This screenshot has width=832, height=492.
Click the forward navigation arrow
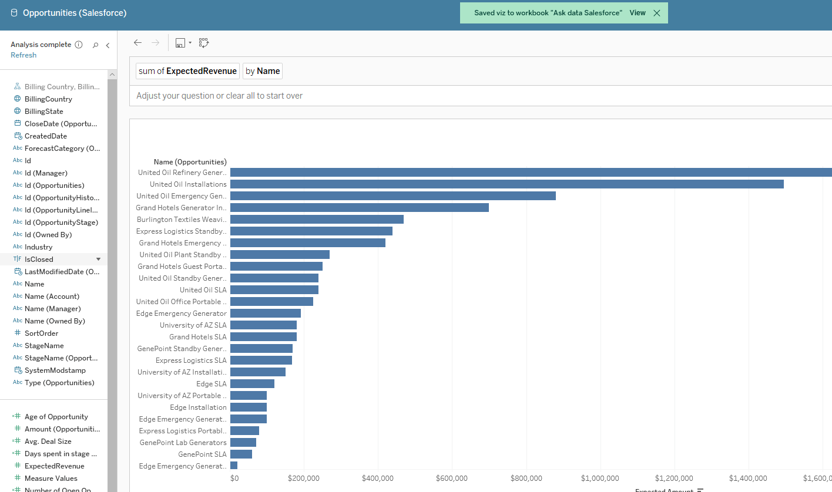pyautogui.click(x=155, y=42)
